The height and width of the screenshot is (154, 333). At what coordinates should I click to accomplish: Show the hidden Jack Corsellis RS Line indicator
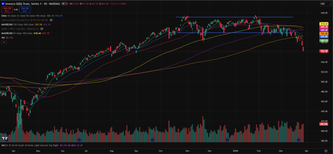51,20
